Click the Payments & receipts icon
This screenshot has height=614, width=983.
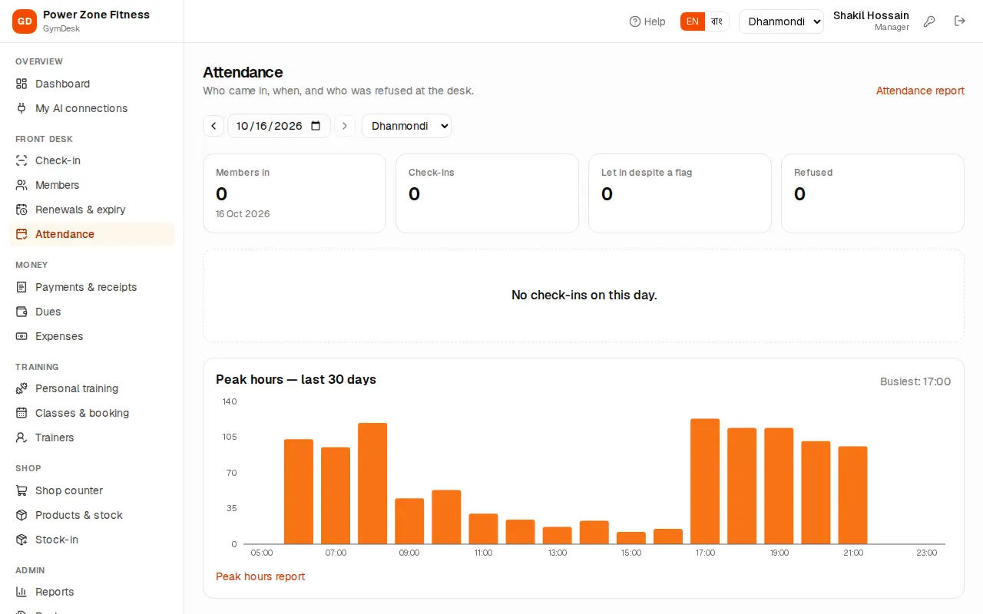tap(22, 287)
